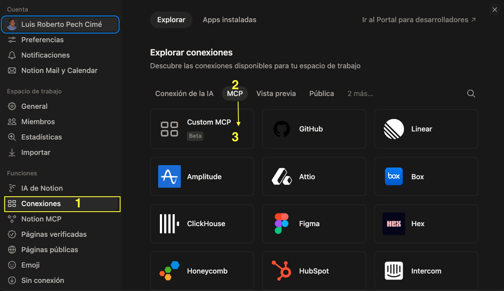504x291 pixels.
Task: Click the Custom MCP label
Action: point(209,122)
